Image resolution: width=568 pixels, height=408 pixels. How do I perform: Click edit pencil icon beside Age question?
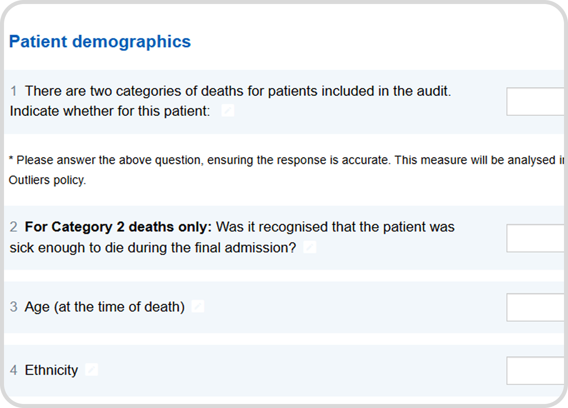coord(198,306)
